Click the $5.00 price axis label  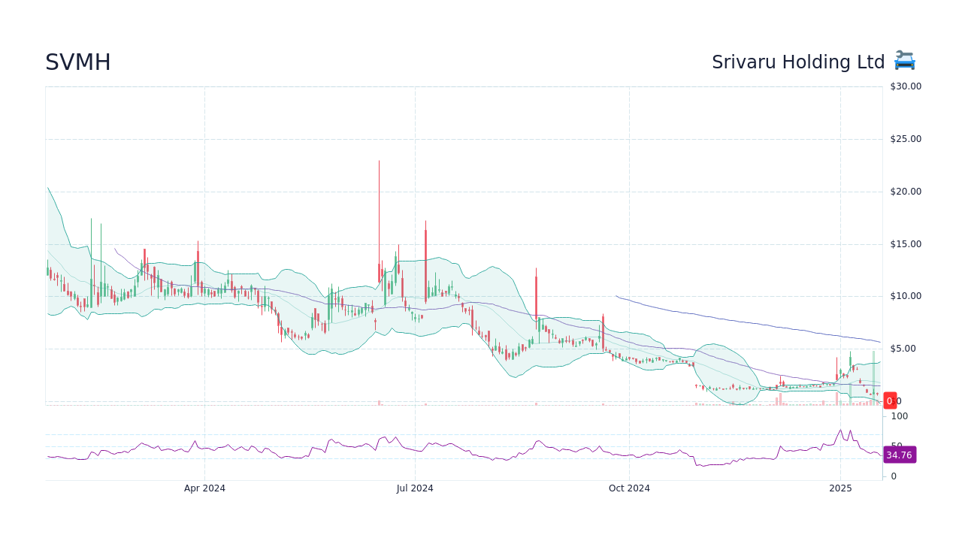point(903,349)
